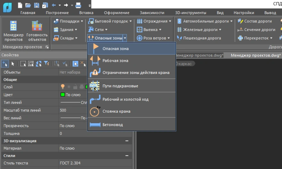Select Стоянка крана from the dropdown list

tap(116, 111)
